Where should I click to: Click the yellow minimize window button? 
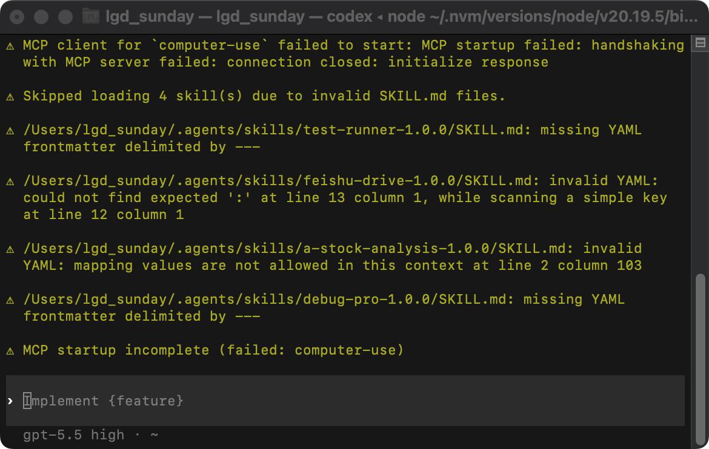[41, 17]
